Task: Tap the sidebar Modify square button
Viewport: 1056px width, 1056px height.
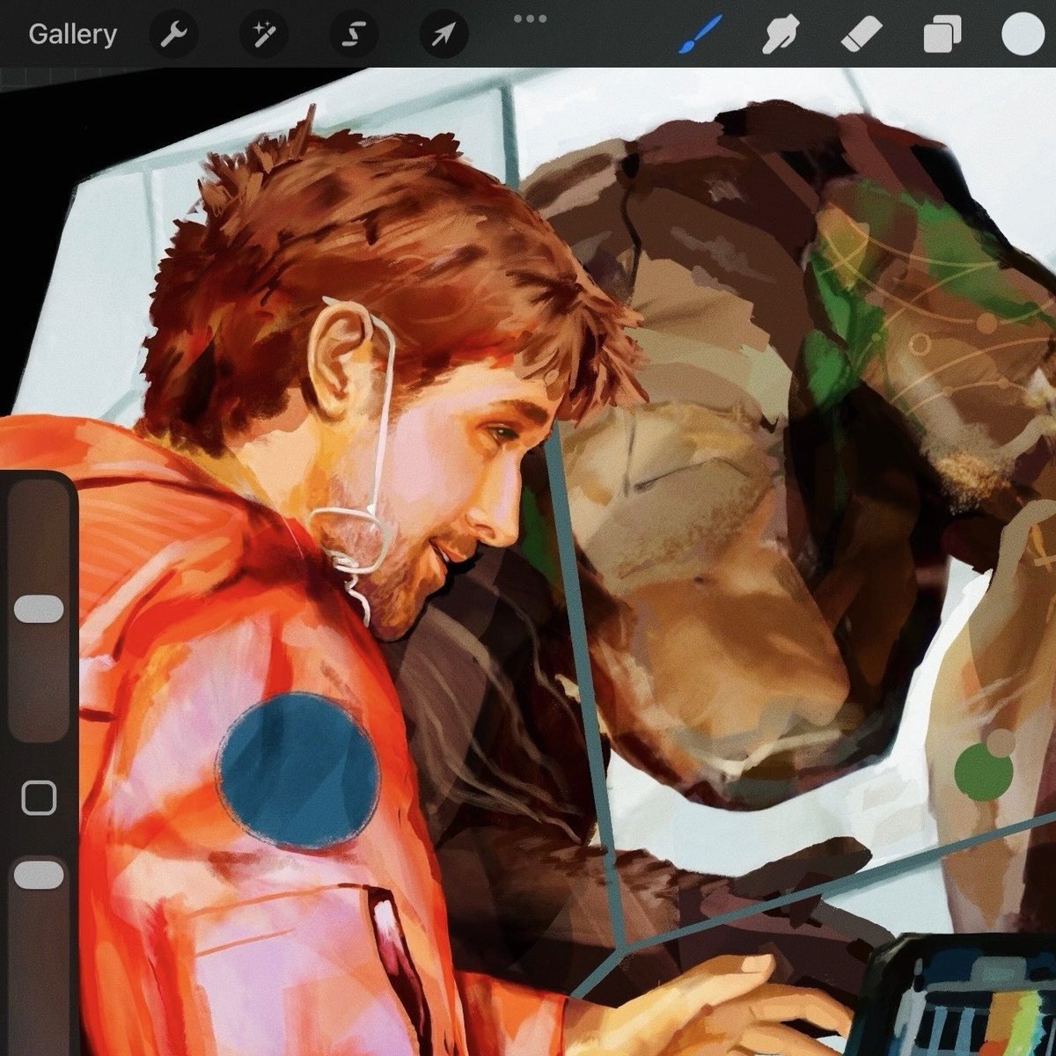Action: pyautogui.click(x=39, y=798)
